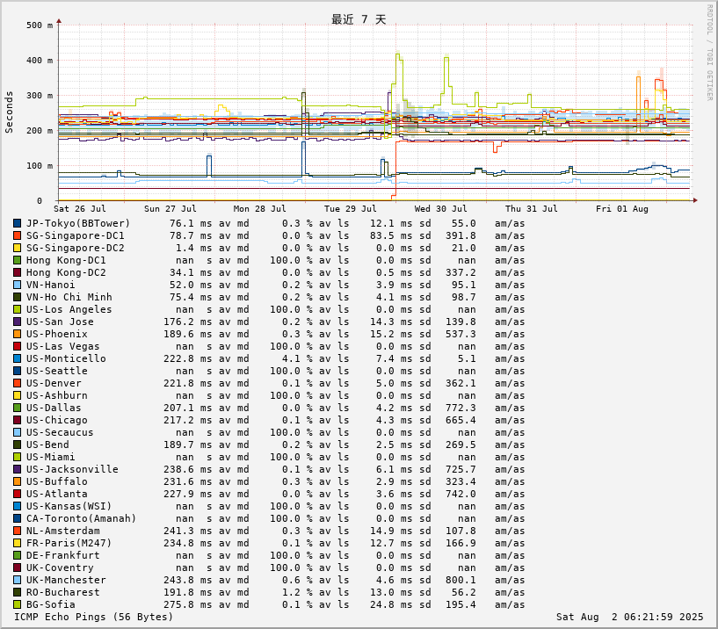This screenshot has height=629, width=718.
Task: Click the 'US-Seattle' legend label
Action: click(57, 372)
